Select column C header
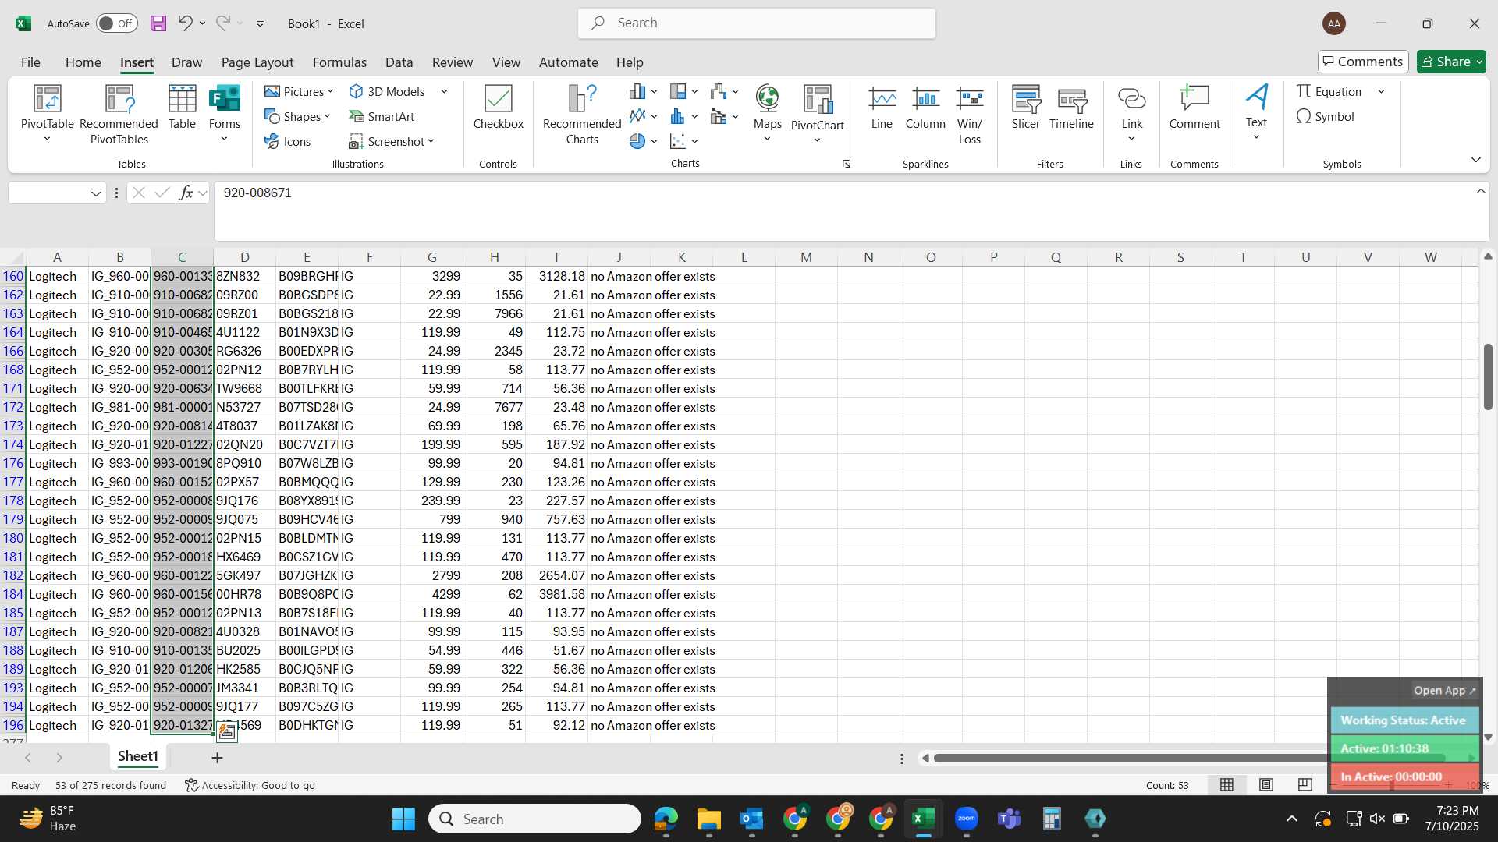 182,257
